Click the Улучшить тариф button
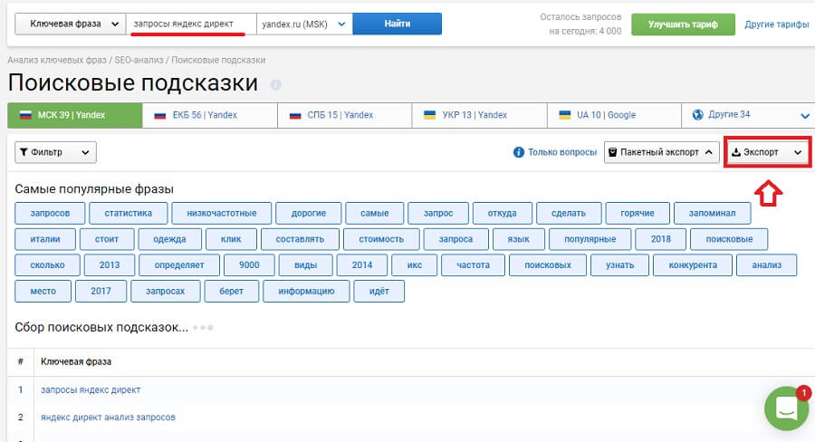Viewport: 815px width, 442px height. pos(682,24)
